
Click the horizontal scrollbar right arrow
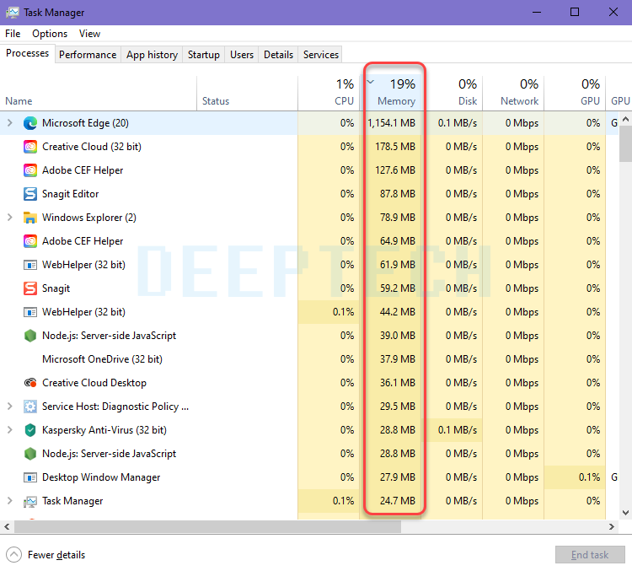(612, 526)
